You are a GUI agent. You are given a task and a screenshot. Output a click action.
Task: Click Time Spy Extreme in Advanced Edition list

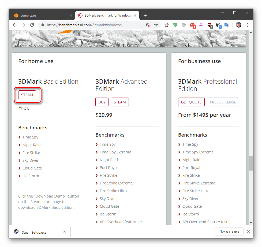[115, 152]
